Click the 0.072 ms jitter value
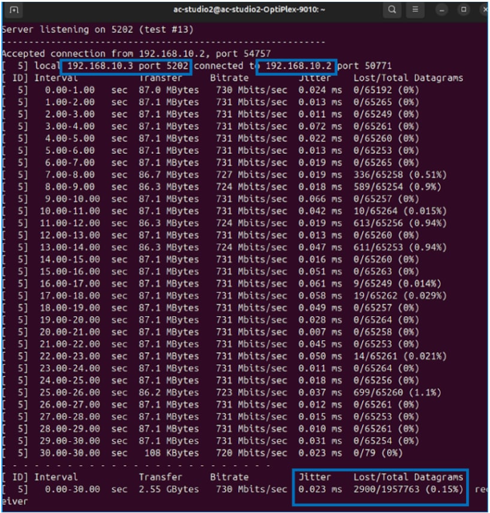 320,126
